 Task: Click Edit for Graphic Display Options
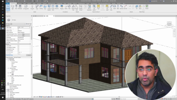(x=24, y=36)
